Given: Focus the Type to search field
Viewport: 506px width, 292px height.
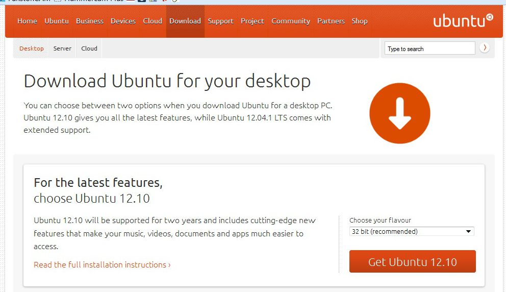Looking at the screenshot, I should 429,48.
